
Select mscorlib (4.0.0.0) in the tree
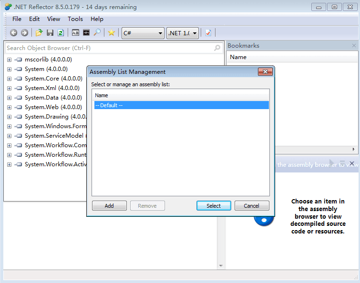pyautogui.click(x=48, y=60)
